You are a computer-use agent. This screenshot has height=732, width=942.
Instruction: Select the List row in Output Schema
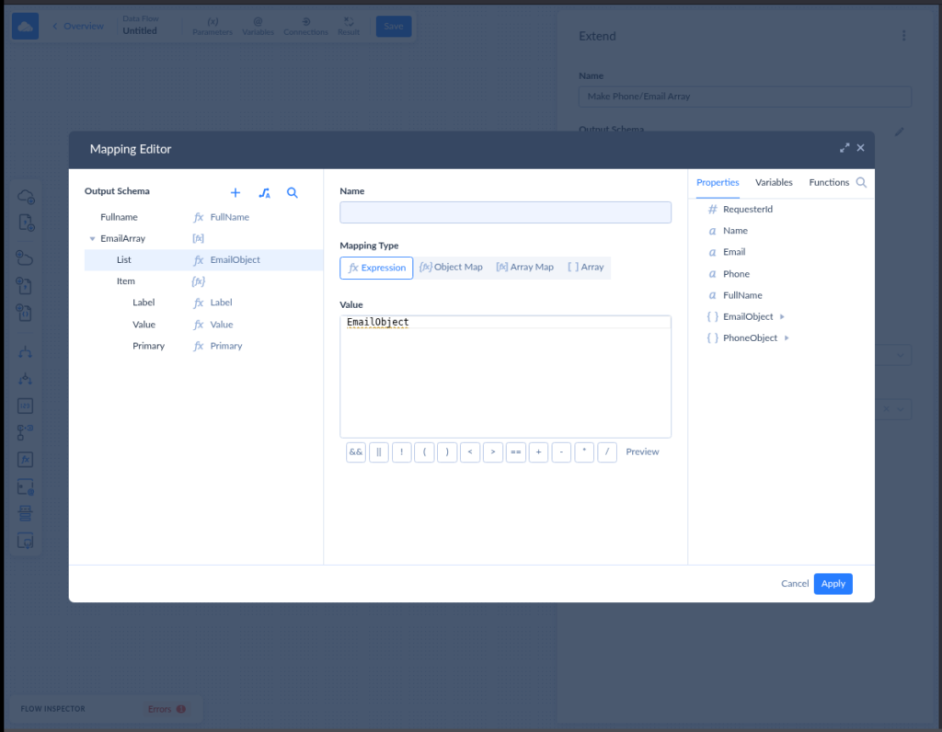(x=203, y=260)
